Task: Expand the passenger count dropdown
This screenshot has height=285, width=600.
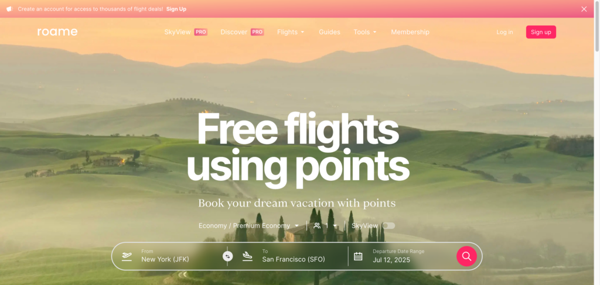Action: [x=332, y=226]
